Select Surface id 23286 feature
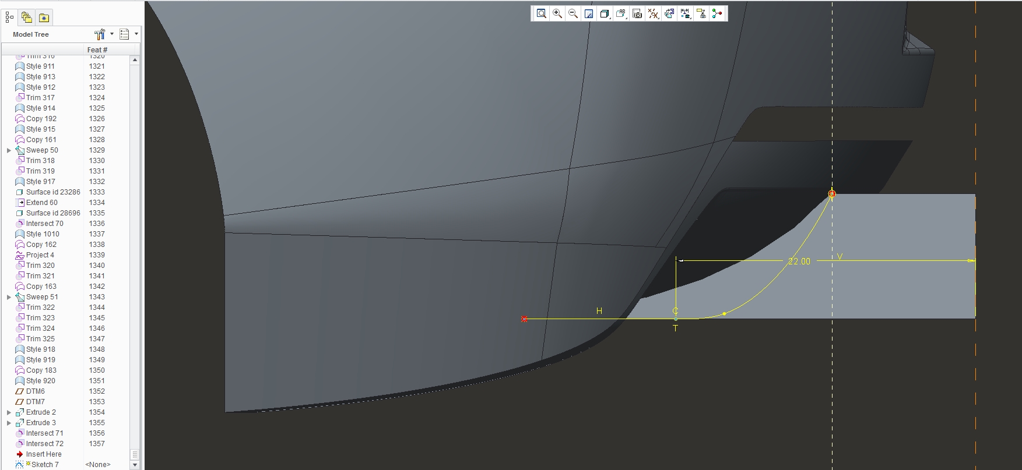This screenshot has width=1022, height=470. pos(53,192)
